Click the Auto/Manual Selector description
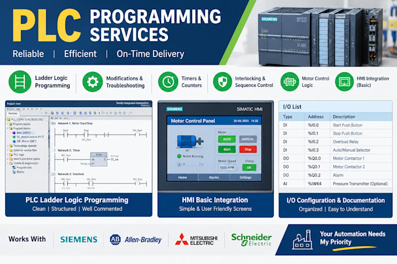This screenshot has width=397, height=264. tap(351, 150)
